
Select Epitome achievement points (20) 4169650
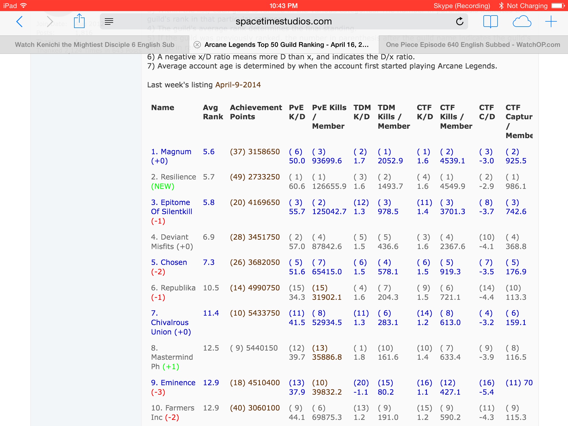click(255, 202)
